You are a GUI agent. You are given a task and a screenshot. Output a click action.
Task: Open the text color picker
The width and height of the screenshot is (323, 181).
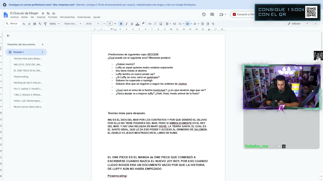pos(138,24)
